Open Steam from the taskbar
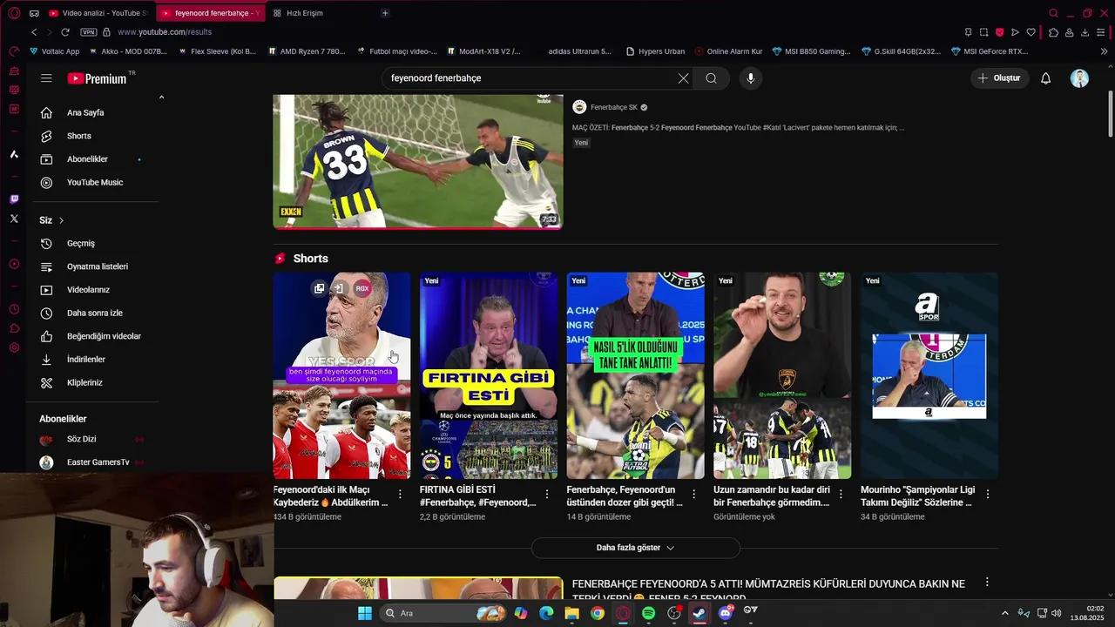The width and height of the screenshot is (1115, 627). (699, 613)
